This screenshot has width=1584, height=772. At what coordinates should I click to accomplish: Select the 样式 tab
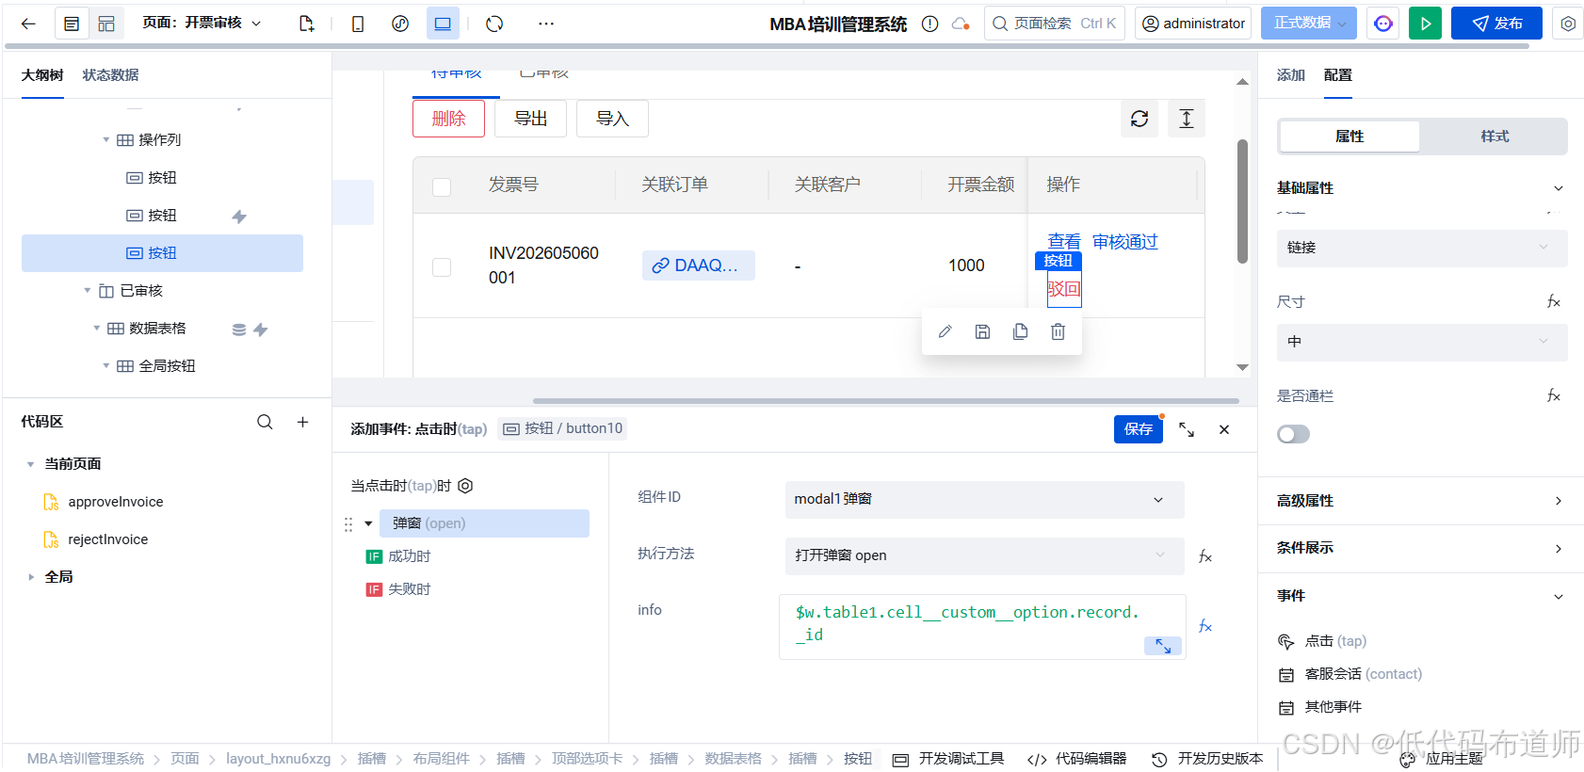(1495, 137)
